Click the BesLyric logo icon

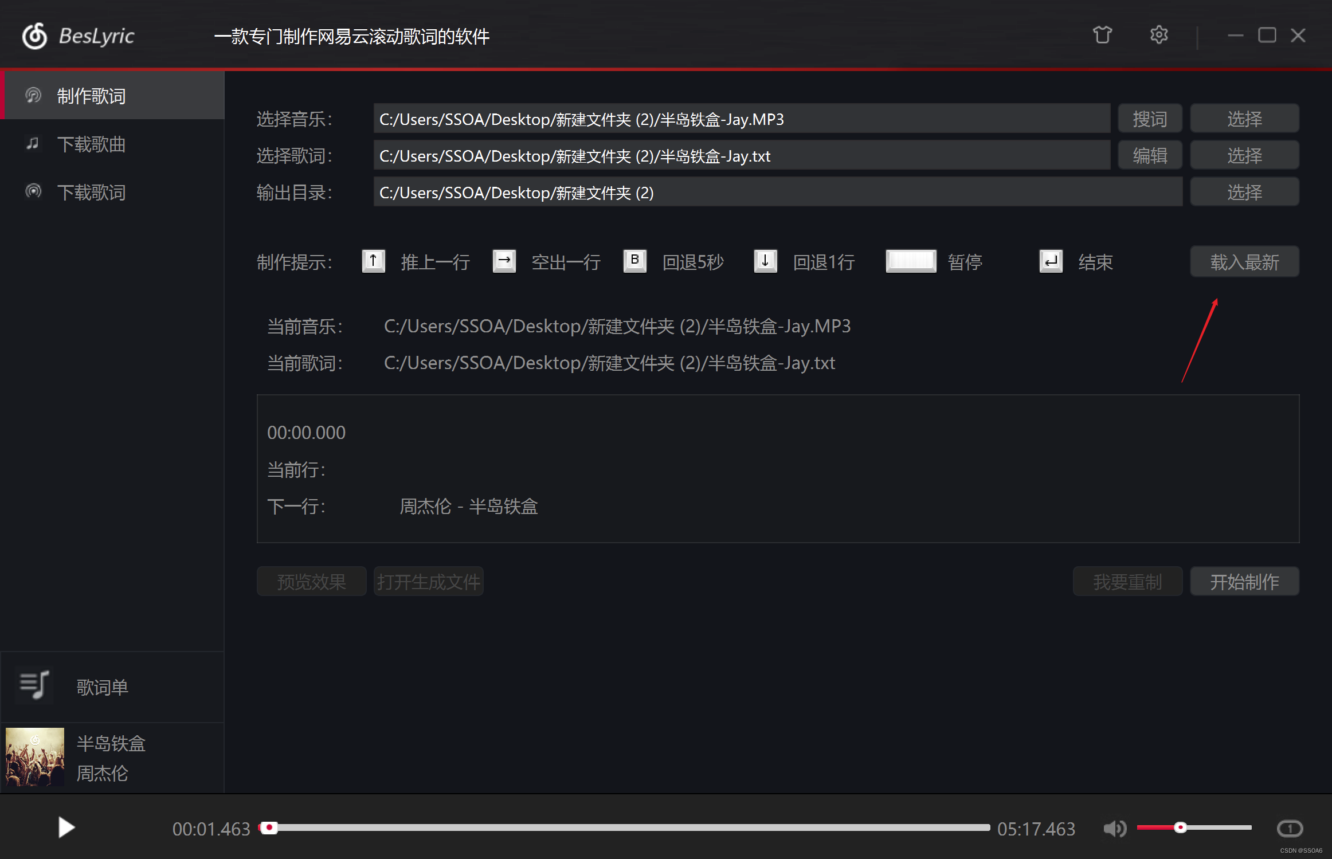coord(34,36)
